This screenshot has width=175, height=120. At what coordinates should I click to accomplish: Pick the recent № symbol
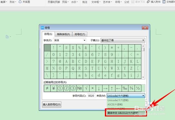coord(79,88)
